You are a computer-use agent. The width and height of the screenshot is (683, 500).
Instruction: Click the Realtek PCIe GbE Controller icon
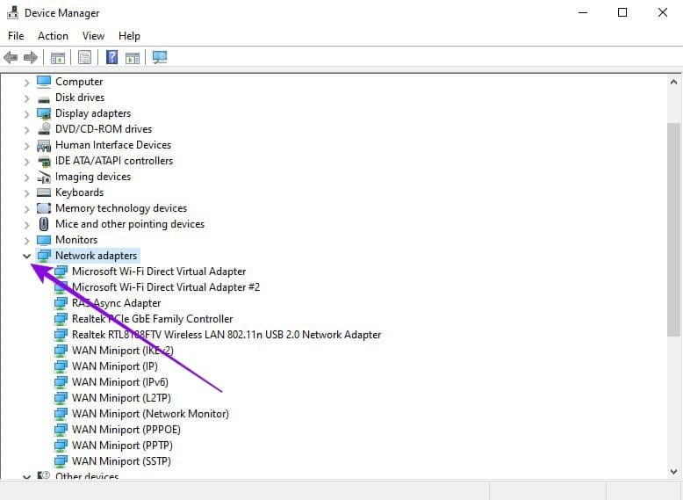pos(61,319)
